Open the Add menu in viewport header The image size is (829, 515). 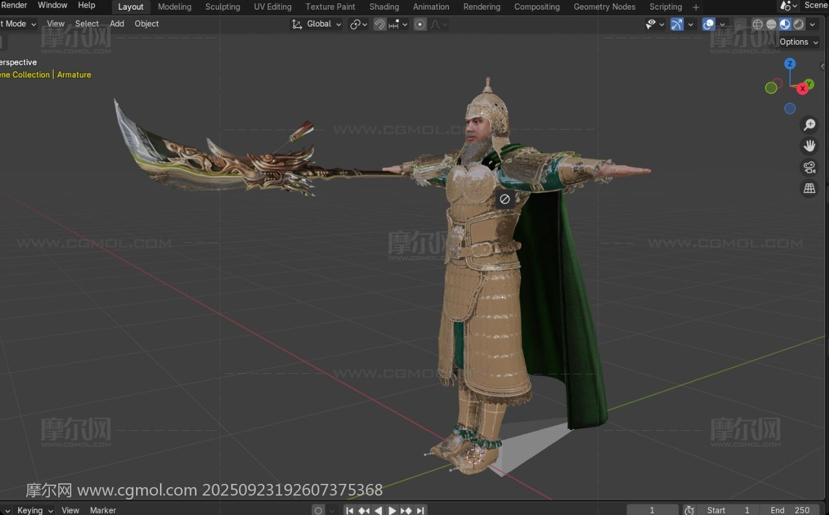click(117, 23)
